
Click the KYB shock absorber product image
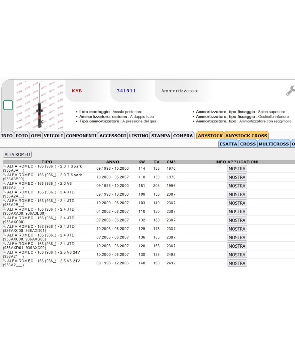coord(39,105)
